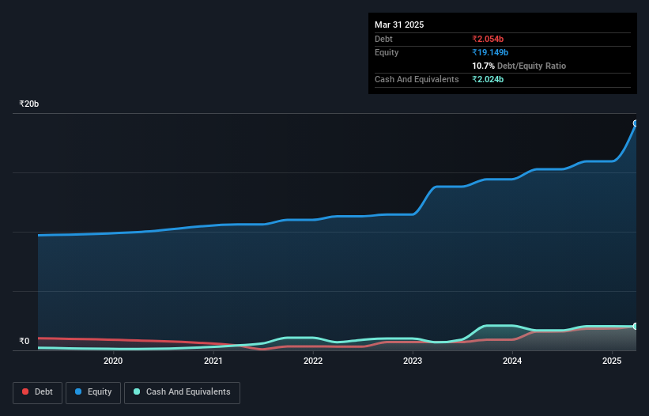Click the blue Equity legend dot
Screen dimensions: 649x416
pos(78,391)
